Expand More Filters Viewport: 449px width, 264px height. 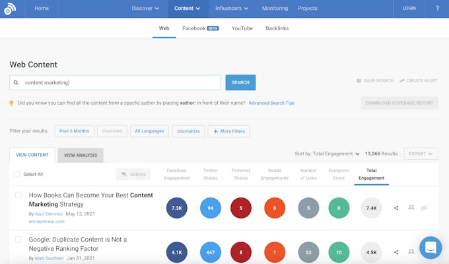point(229,131)
